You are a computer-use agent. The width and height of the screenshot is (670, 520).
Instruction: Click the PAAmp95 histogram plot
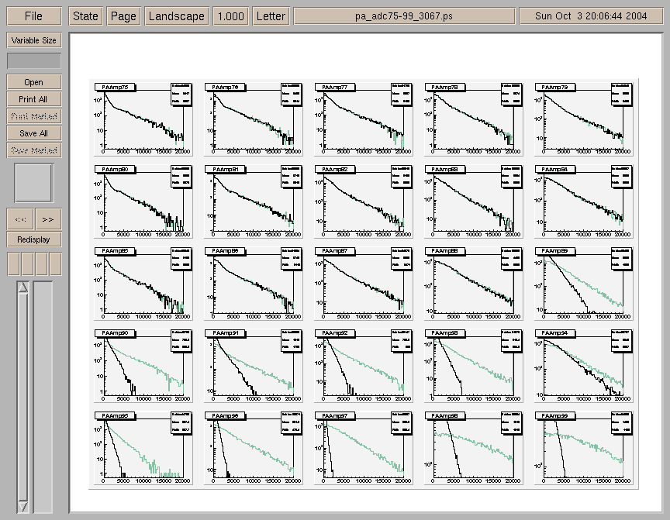pyautogui.click(x=143, y=448)
